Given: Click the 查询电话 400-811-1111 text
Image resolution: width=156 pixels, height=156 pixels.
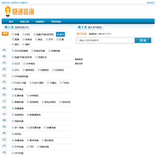Looking at the screenshot, I should (x=100, y=34).
